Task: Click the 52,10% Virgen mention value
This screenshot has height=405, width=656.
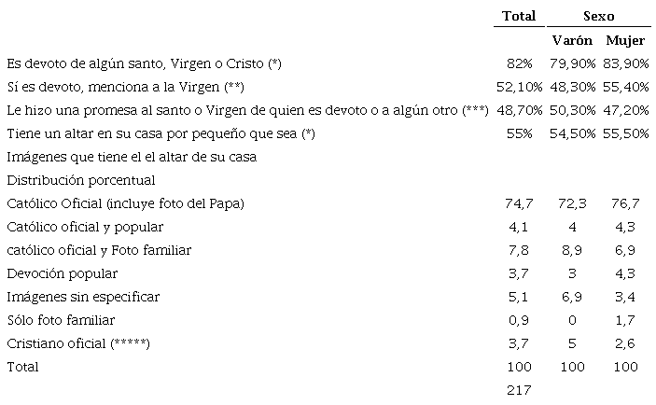Action: point(513,88)
